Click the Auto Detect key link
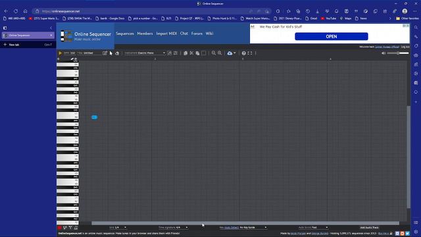 pos(231,228)
